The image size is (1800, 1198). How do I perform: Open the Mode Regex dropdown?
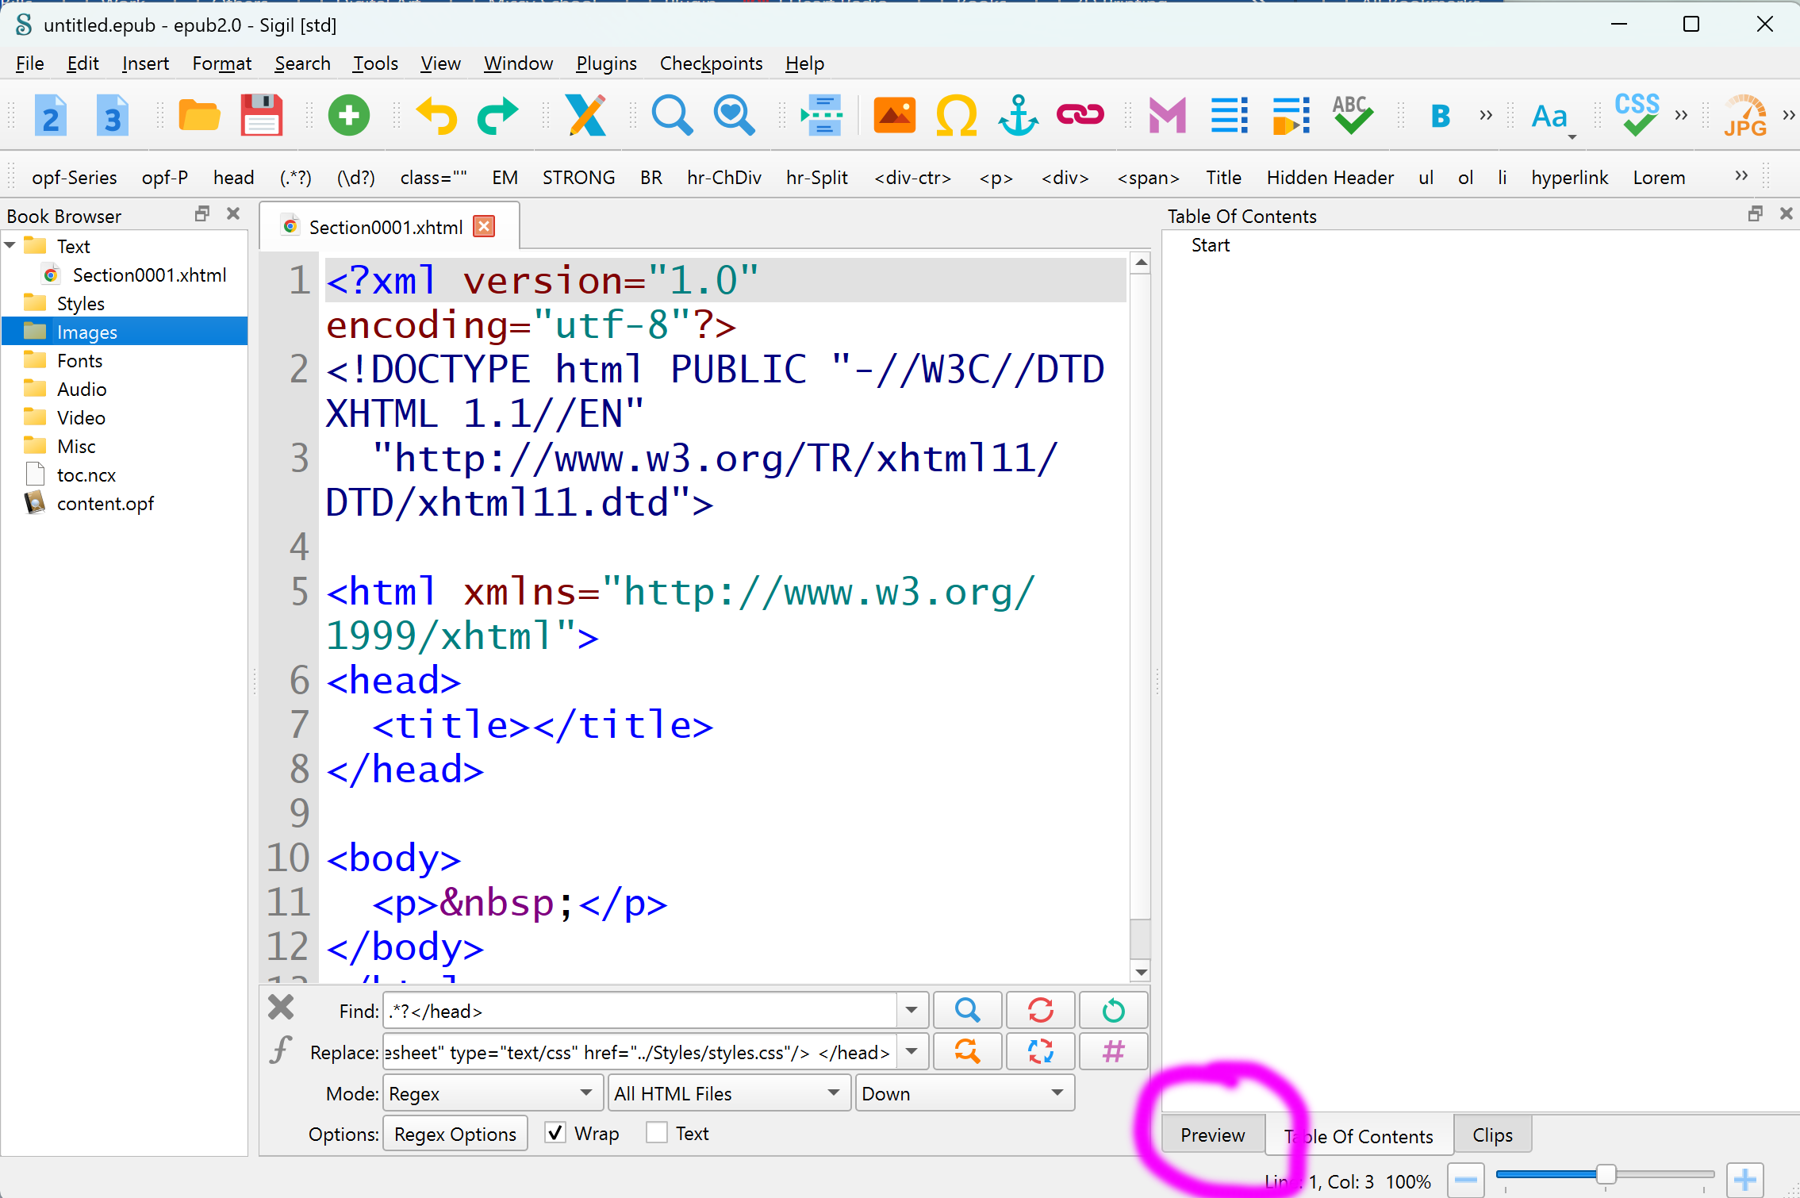tap(491, 1093)
